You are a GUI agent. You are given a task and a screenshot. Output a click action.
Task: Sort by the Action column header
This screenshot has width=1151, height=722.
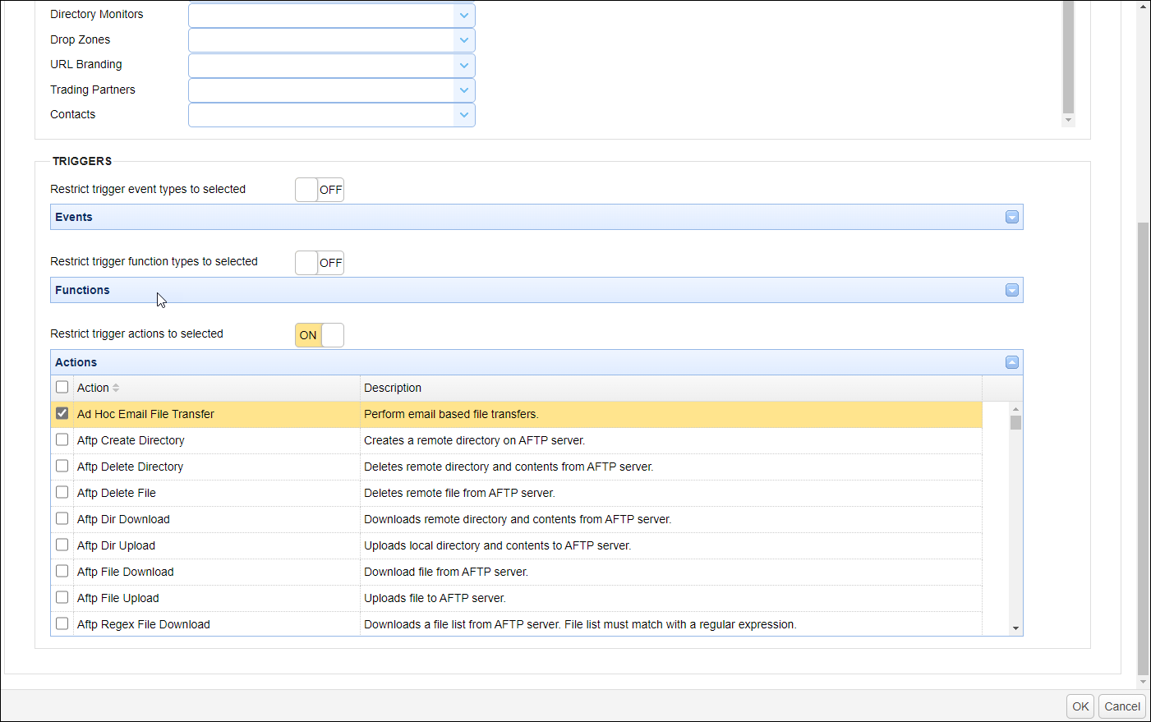[217, 388]
